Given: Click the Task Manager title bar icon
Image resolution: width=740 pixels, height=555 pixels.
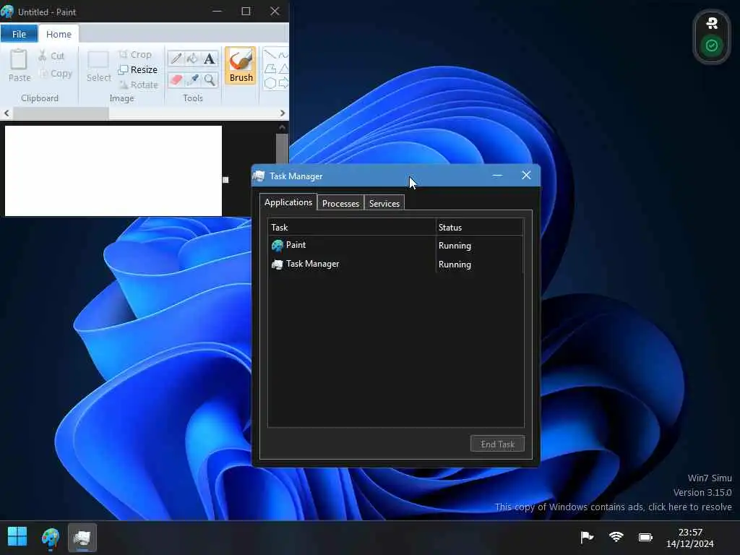Looking at the screenshot, I should (x=259, y=176).
